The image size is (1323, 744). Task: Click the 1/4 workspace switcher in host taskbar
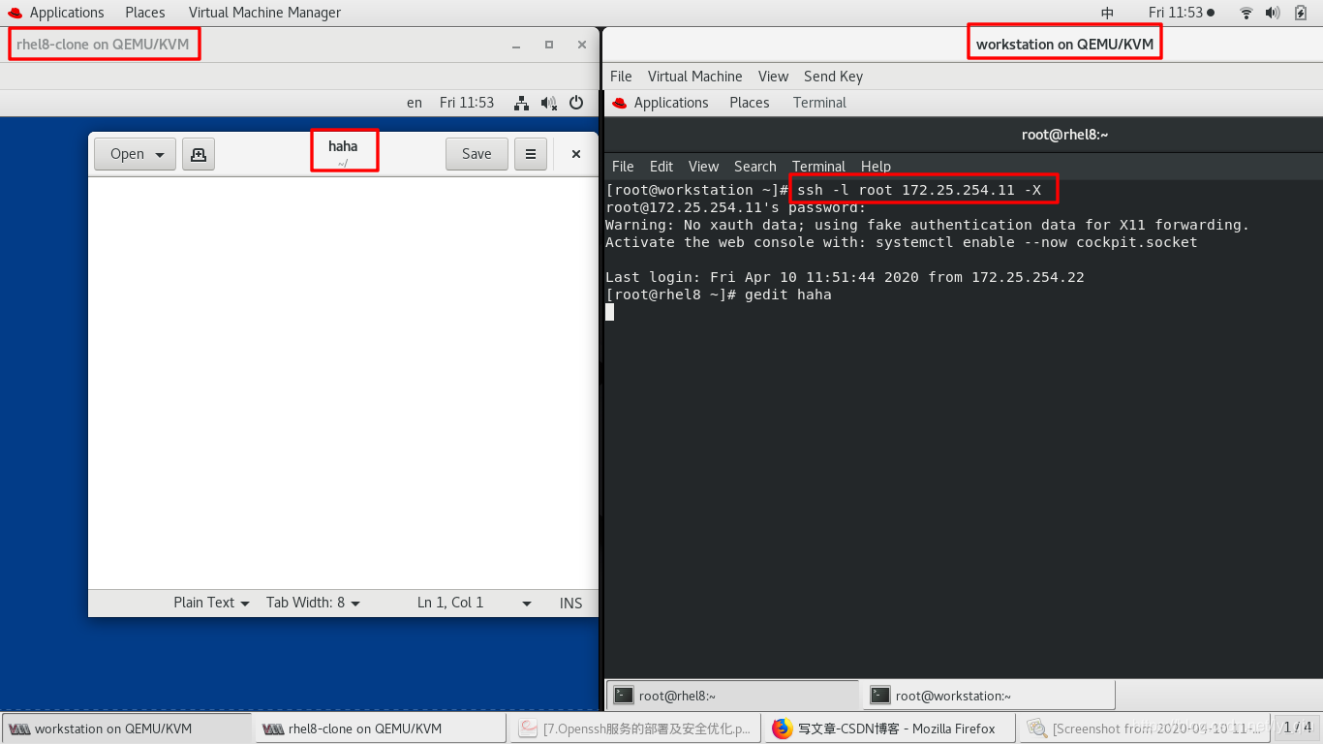(1298, 728)
